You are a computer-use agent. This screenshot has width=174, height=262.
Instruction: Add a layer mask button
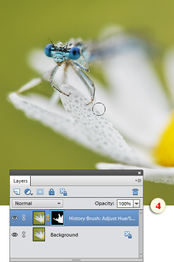pyautogui.click(x=40, y=192)
